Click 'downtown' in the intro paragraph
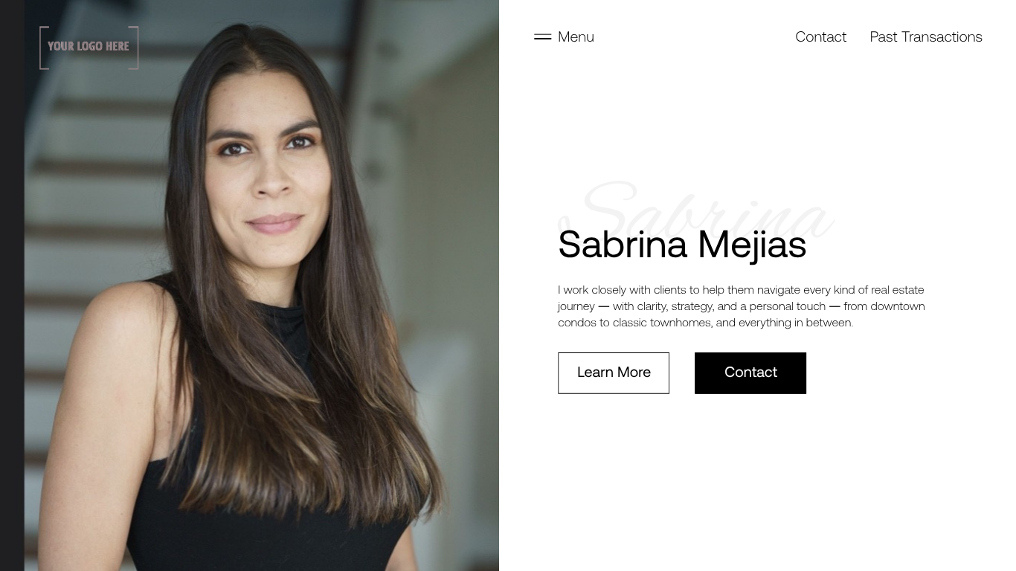This screenshot has width=1016, height=571. tap(898, 306)
